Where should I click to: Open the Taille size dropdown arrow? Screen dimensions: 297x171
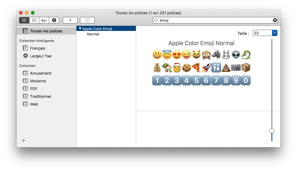(x=275, y=33)
